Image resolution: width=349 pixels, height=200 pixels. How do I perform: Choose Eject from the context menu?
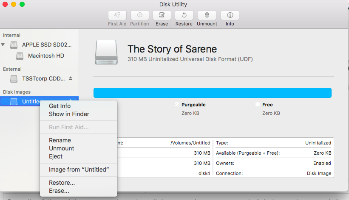[56, 156]
